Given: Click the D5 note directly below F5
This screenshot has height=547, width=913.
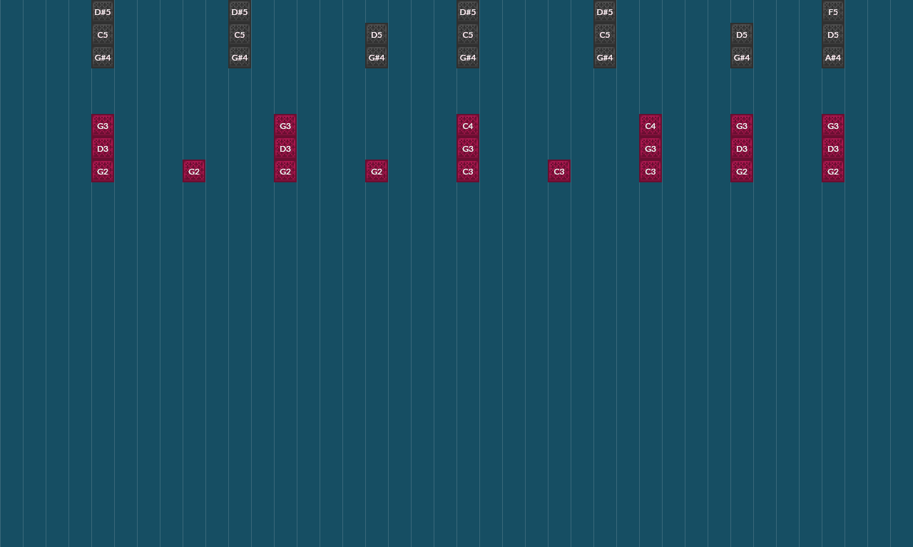Looking at the screenshot, I should [832, 34].
